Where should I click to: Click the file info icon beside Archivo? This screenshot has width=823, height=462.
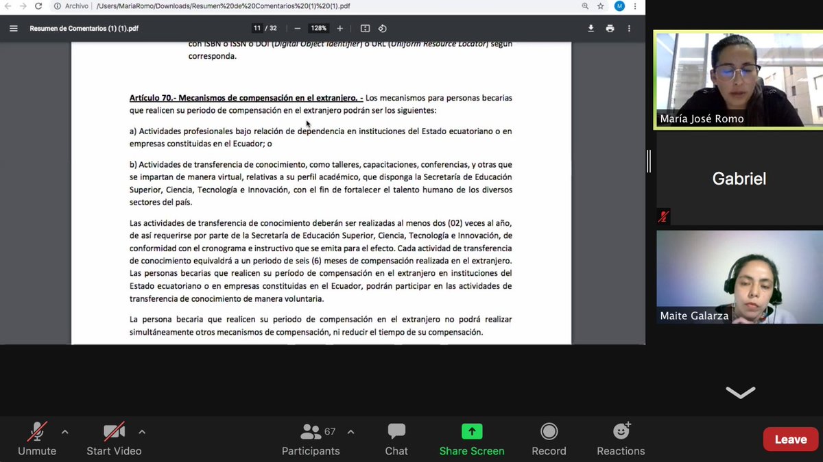57,6
